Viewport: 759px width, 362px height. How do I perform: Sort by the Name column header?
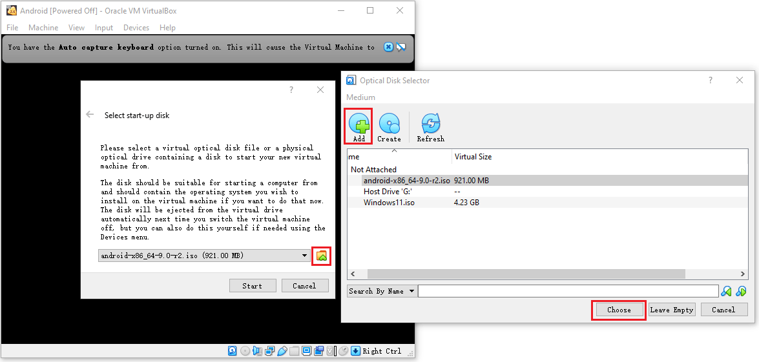(399, 157)
